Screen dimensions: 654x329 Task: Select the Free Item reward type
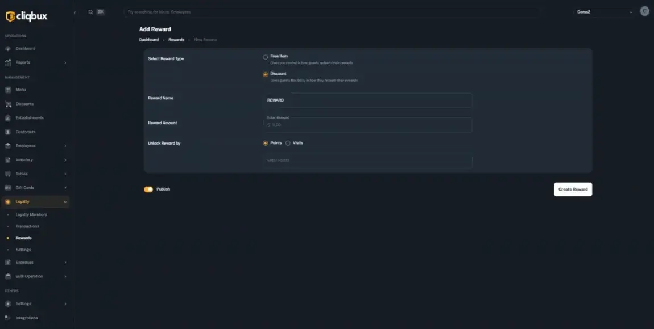point(265,57)
